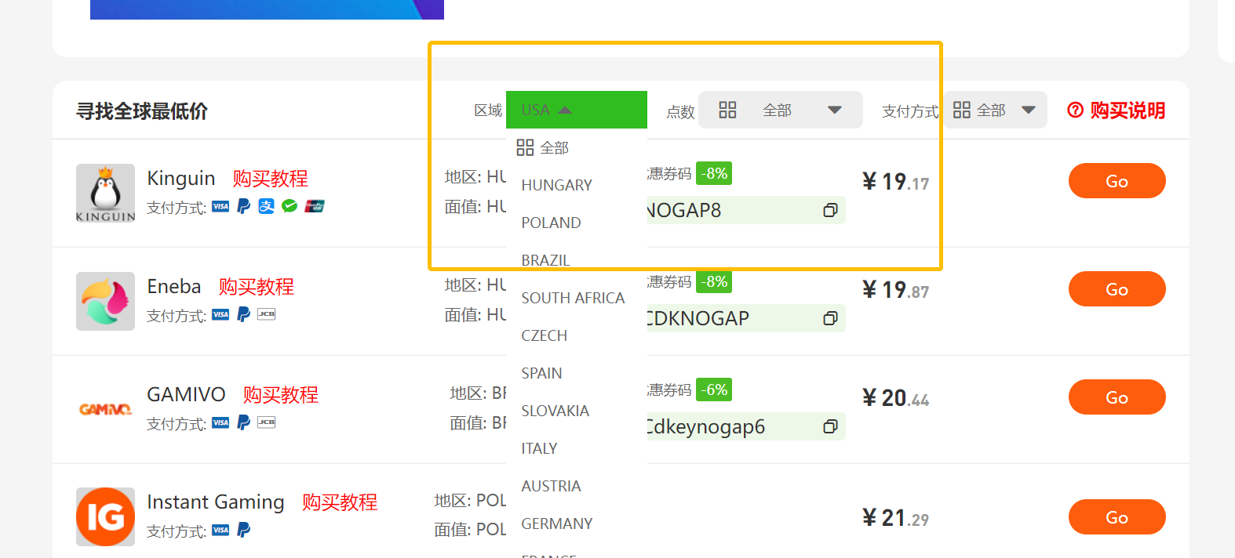Image resolution: width=1235 pixels, height=558 pixels.
Task: Open the 购买说明 purchase instructions
Action: click(x=1117, y=111)
